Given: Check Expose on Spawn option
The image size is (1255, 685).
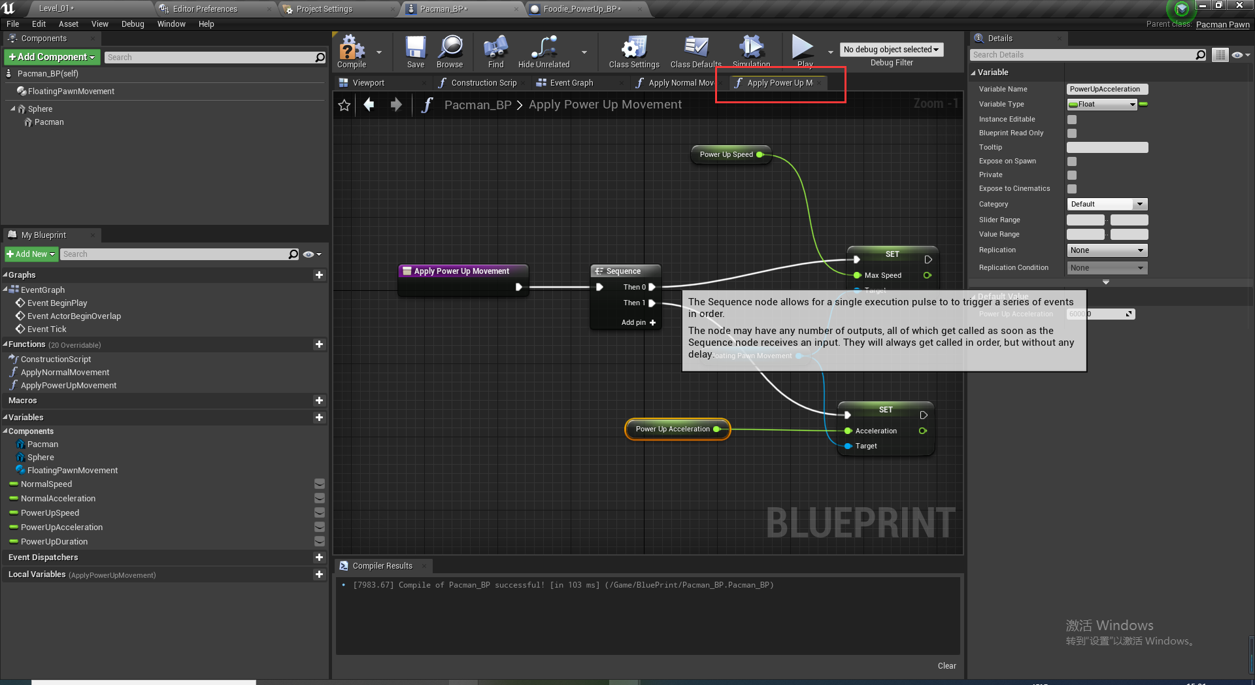Looking at the screenshot, I should (x=1071, y=161).
